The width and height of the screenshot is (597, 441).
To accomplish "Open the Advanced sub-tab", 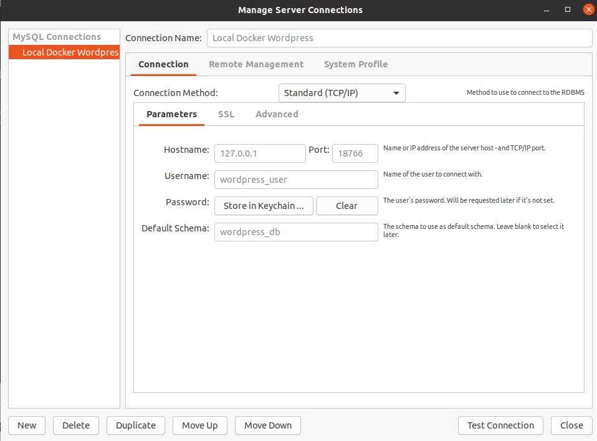I will [277, 114].
